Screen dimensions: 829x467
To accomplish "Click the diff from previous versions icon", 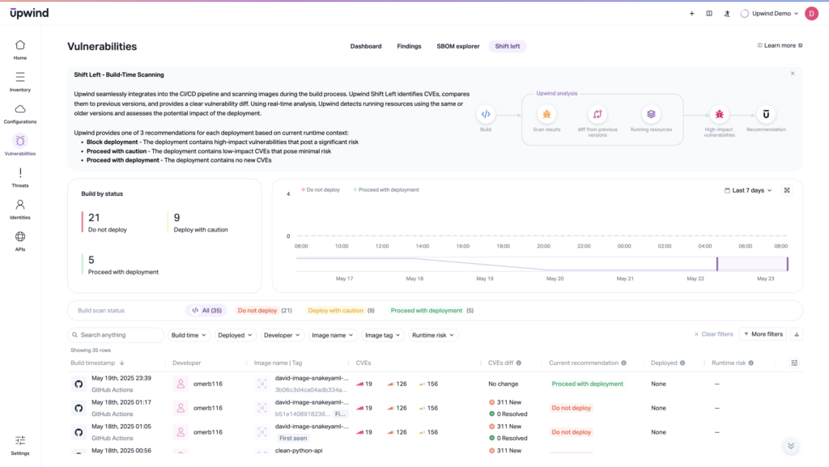I will coord(597,114).
